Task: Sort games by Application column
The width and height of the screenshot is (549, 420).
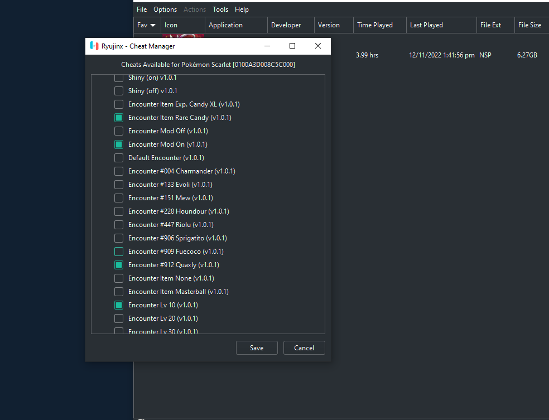Action: coord(237,25)
